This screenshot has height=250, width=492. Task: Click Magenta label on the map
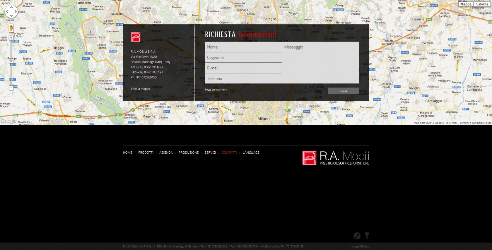coord(149,117)
